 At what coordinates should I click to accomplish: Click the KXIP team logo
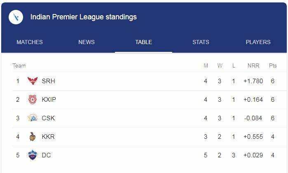(33, 100)
